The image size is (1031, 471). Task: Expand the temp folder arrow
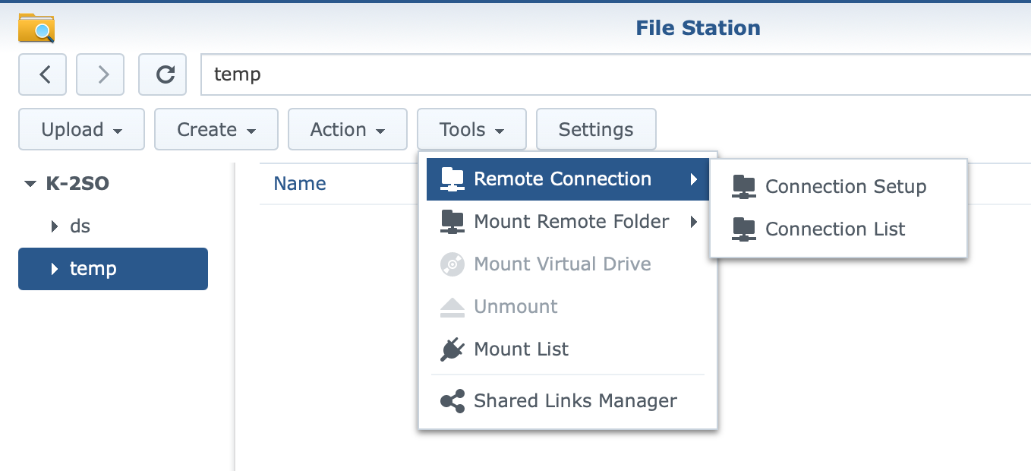pyautogui.click(x=54, y=269)
